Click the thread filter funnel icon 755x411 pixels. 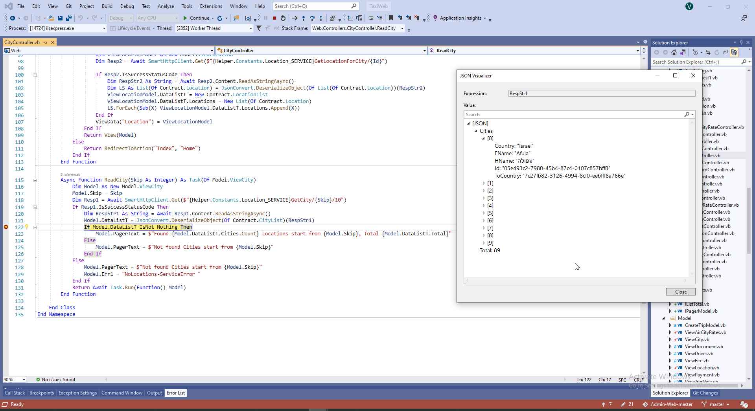(x=259, y=28)
